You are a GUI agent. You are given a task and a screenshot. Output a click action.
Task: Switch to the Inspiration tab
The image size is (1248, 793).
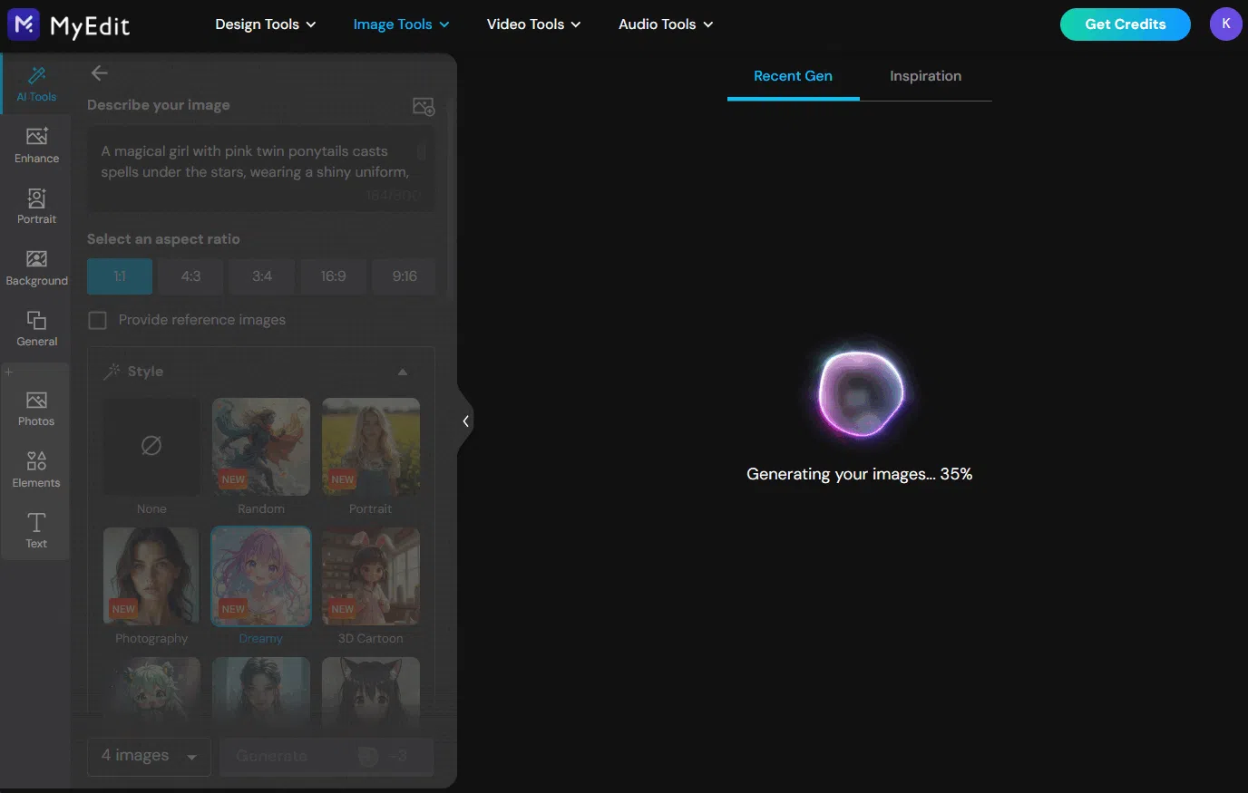(x=925, y=76)
